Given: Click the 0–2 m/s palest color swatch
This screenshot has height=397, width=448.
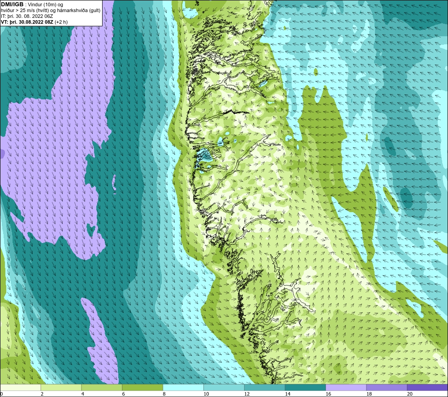Looking at the screenshot, I should [x=21, y=387].
